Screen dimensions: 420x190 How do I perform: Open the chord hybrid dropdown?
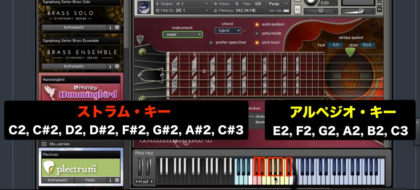[x=228, y=31]
